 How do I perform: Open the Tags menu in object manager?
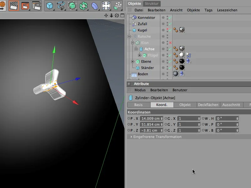(x=208, y=10)
